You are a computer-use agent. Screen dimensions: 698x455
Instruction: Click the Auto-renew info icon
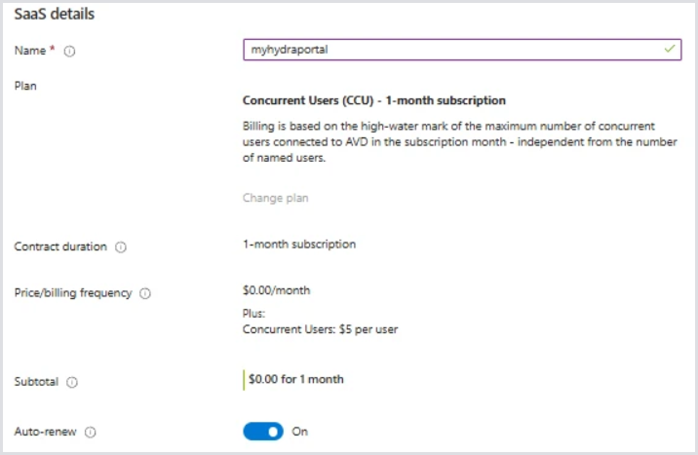click(92, 432)
